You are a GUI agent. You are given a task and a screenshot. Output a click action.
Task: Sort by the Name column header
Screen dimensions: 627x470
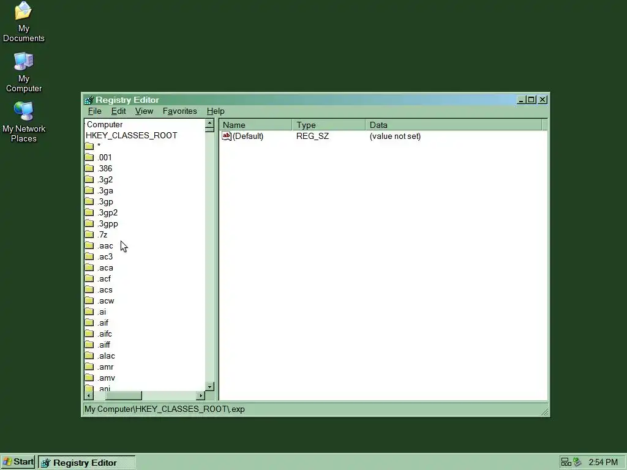point(255,125)
